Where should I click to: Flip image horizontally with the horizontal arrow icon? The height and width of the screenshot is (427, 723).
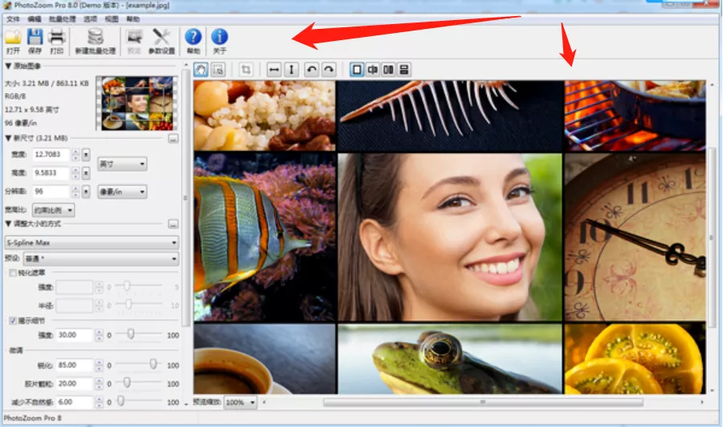click(274, 70)
